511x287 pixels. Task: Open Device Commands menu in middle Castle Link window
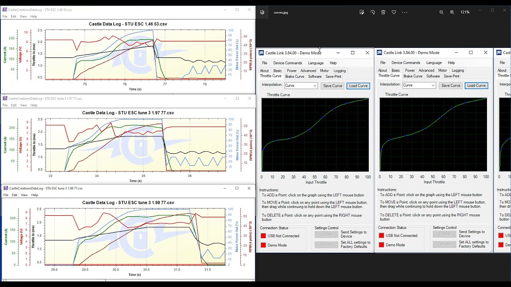click(x=406, y=63)
